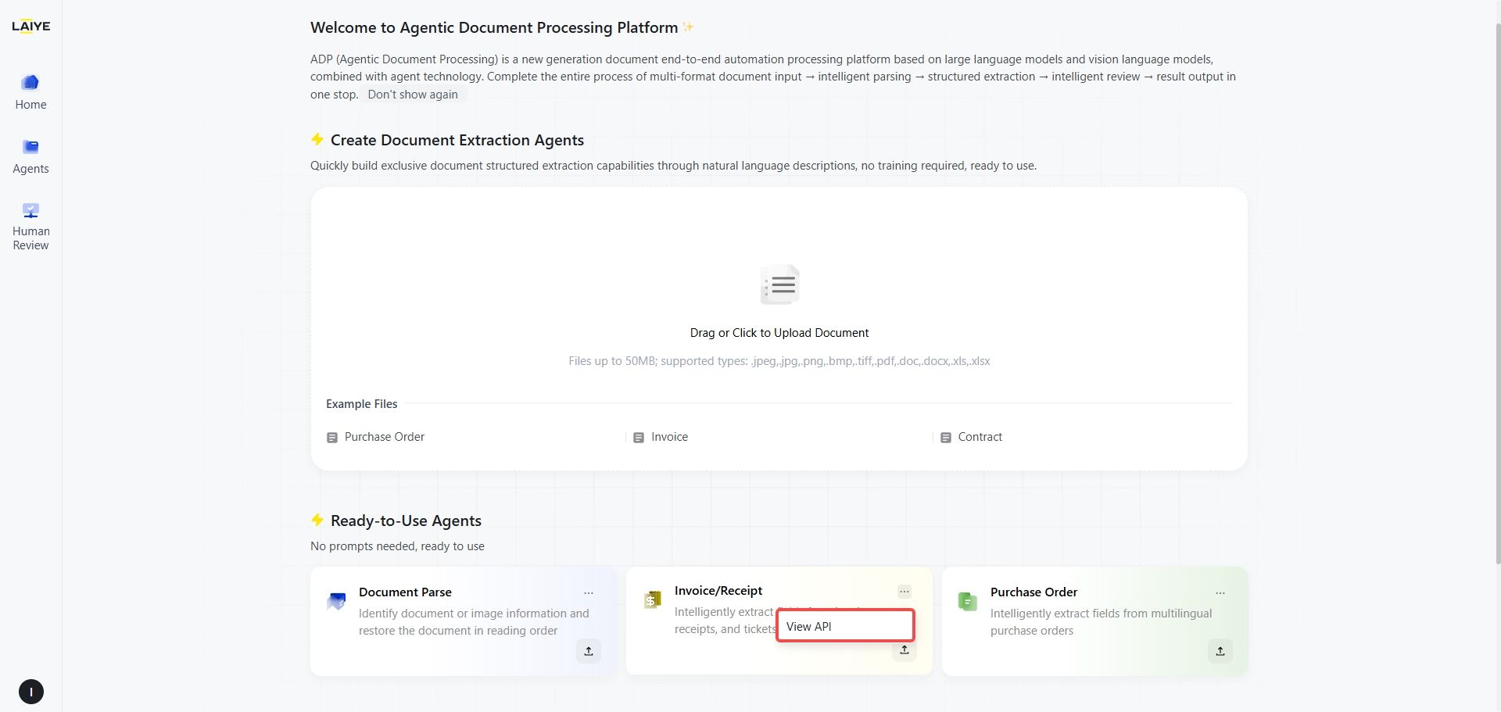
Task: Click the upload icon on Document Parse card
Action: point(589,651)
